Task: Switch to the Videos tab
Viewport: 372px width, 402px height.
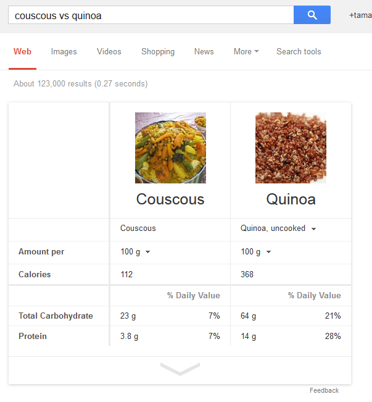Action: [x=109, y=52]
